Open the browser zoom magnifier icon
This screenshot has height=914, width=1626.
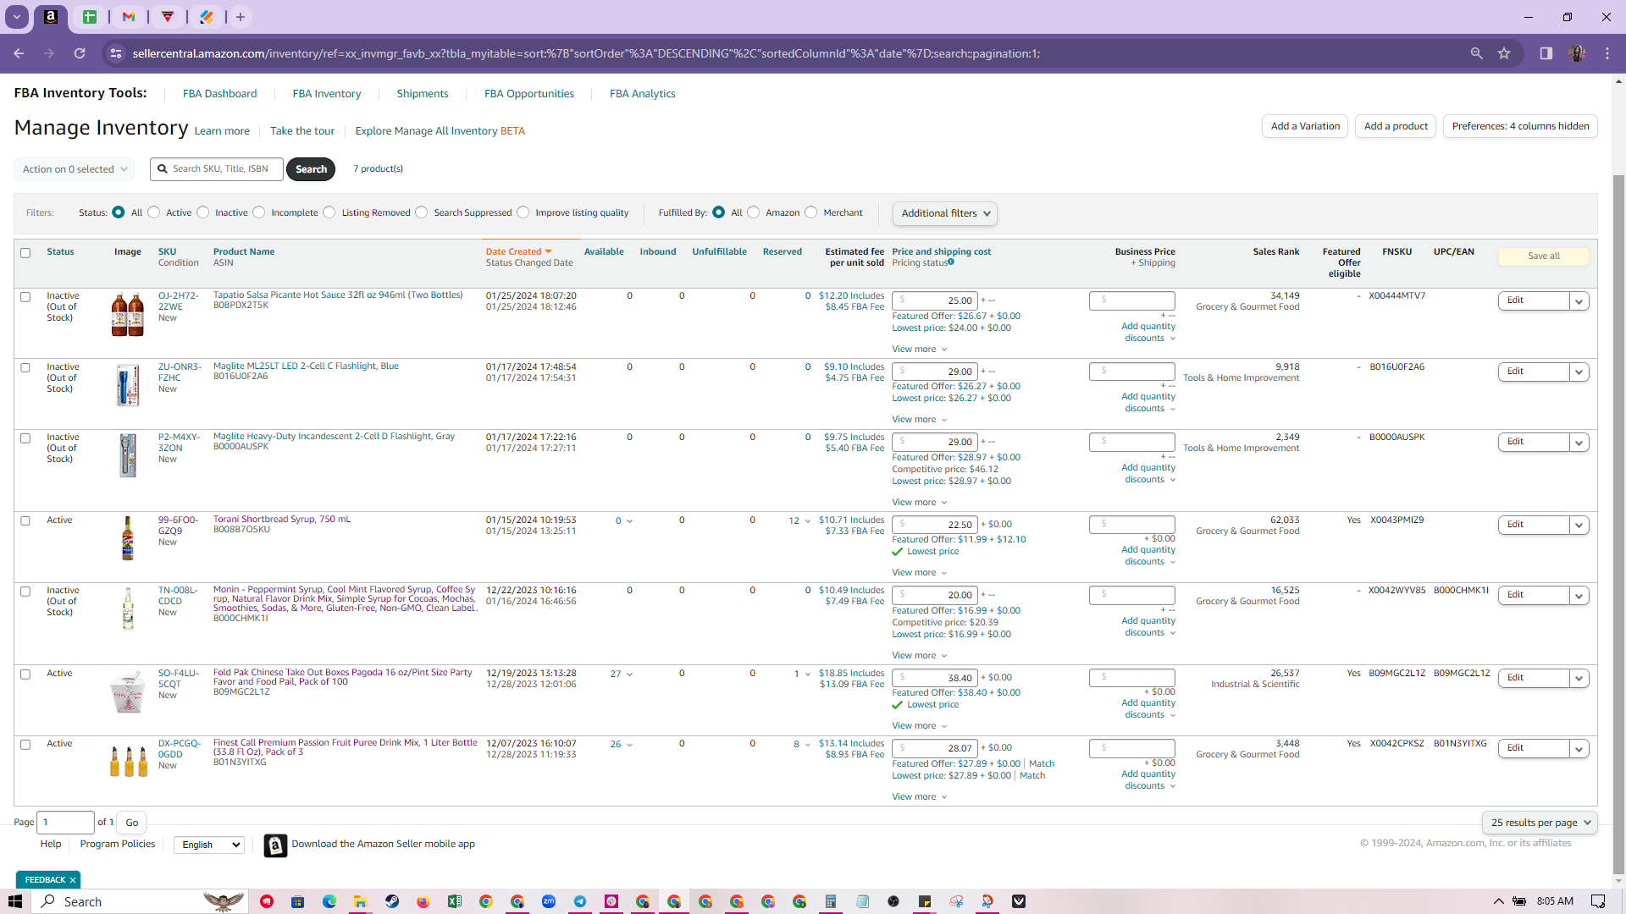pyautogui.click(x=1476, y=53)
